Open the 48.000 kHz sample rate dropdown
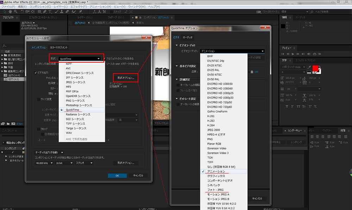Viewport: 352px width, 210px height. coord(43,163)
